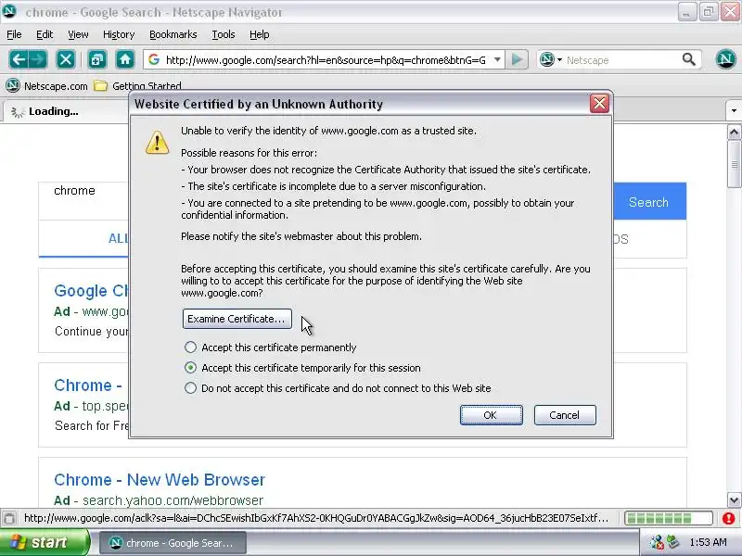This screenshot has height=556, width=742.
Task: Click the second system tray icon
Action: pyautogui.click(x=672, y=542)
